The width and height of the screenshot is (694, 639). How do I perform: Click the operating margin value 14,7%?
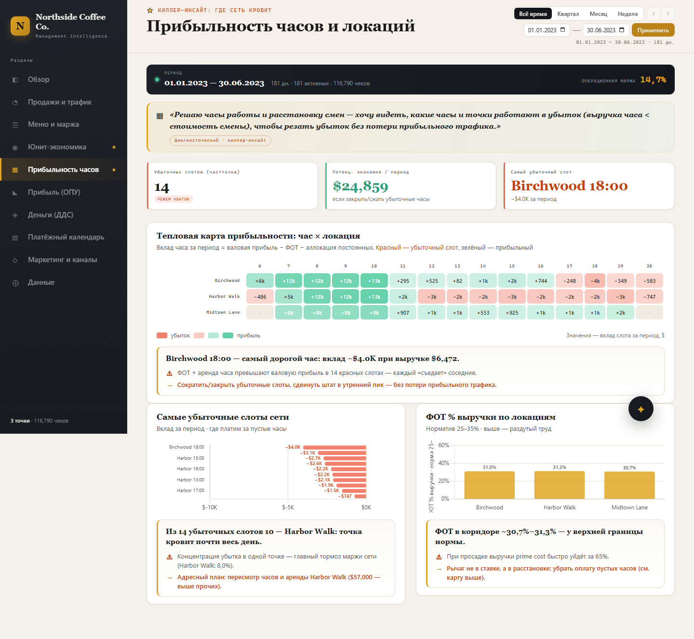(653, 80)
